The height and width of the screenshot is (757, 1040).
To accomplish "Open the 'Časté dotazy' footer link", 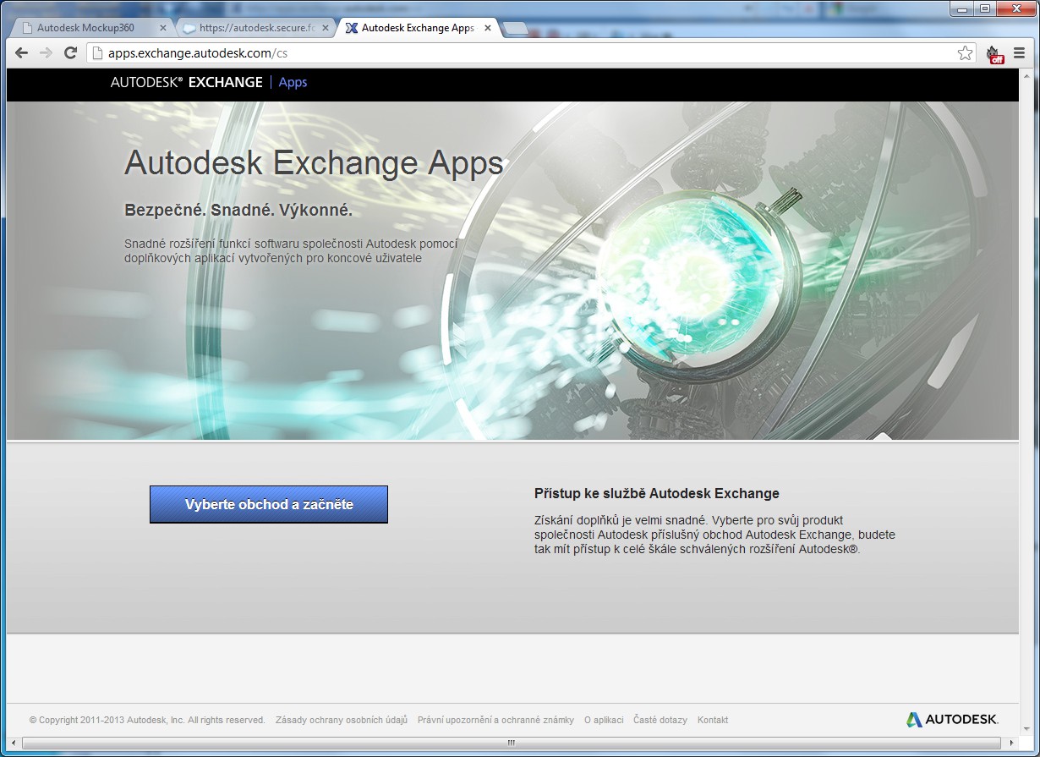I will click(660, 720).
